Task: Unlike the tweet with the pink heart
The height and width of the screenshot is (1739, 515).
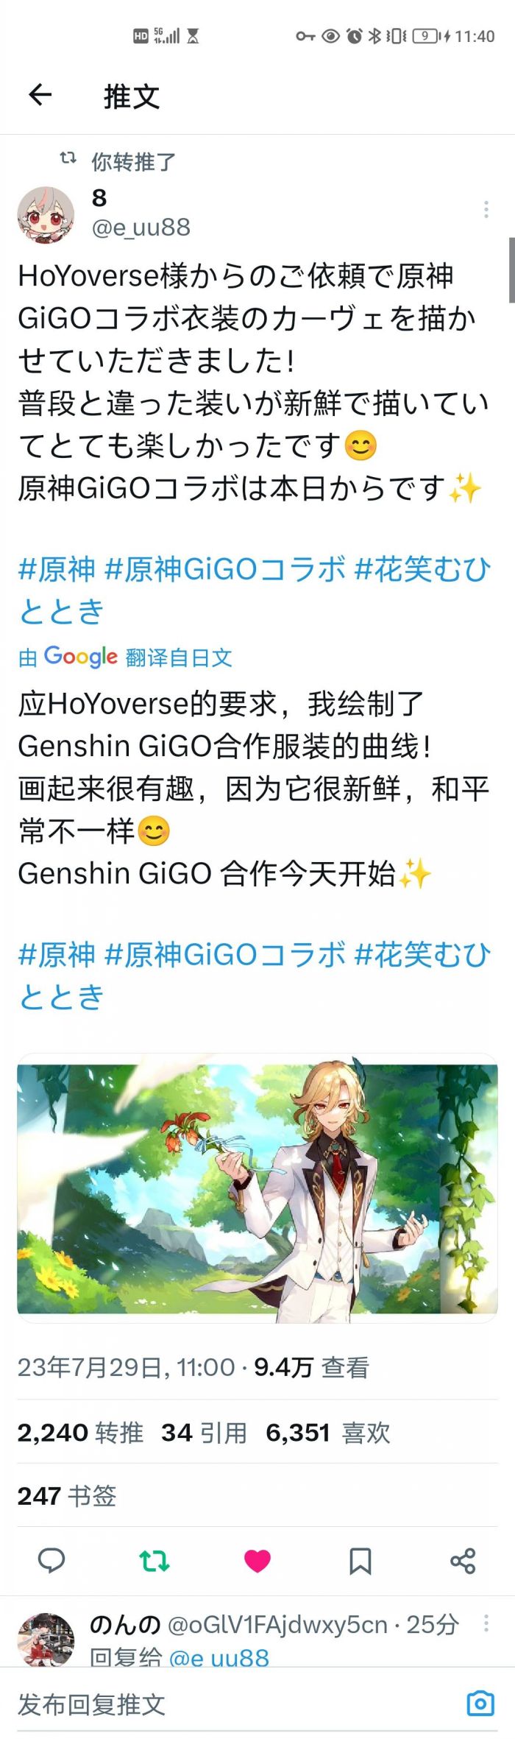Action: coord(257,1560)
